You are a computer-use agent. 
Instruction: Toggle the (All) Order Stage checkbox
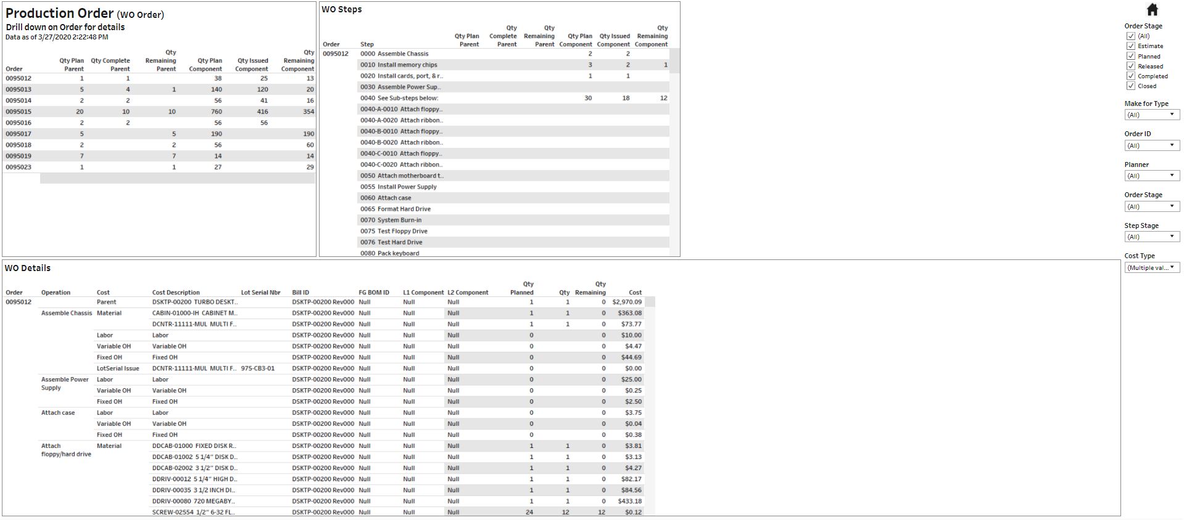1131,36
